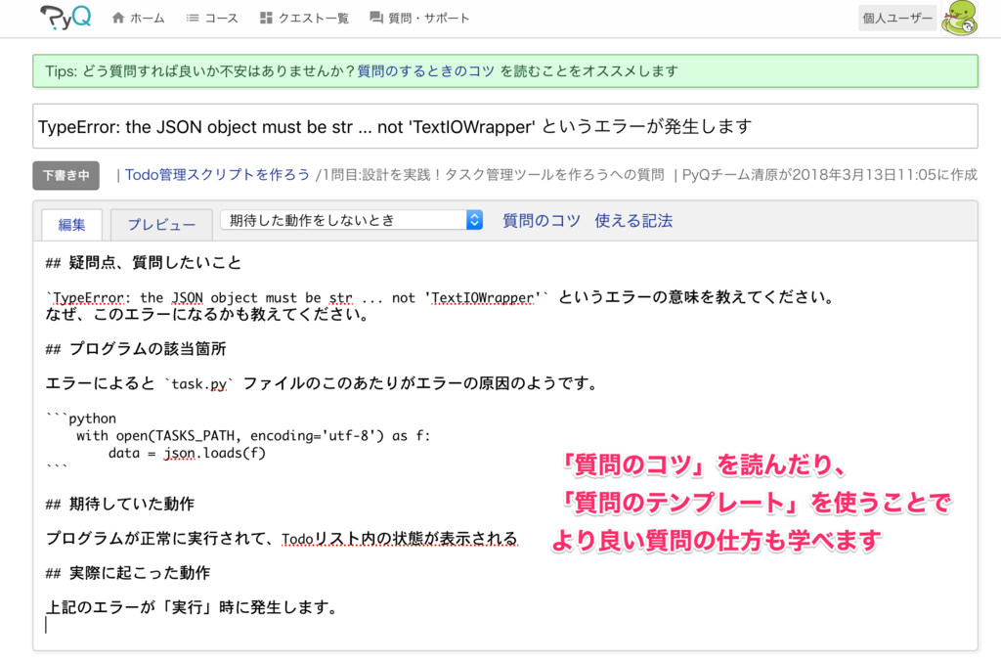Click the PyQ logo

[65, 18]
